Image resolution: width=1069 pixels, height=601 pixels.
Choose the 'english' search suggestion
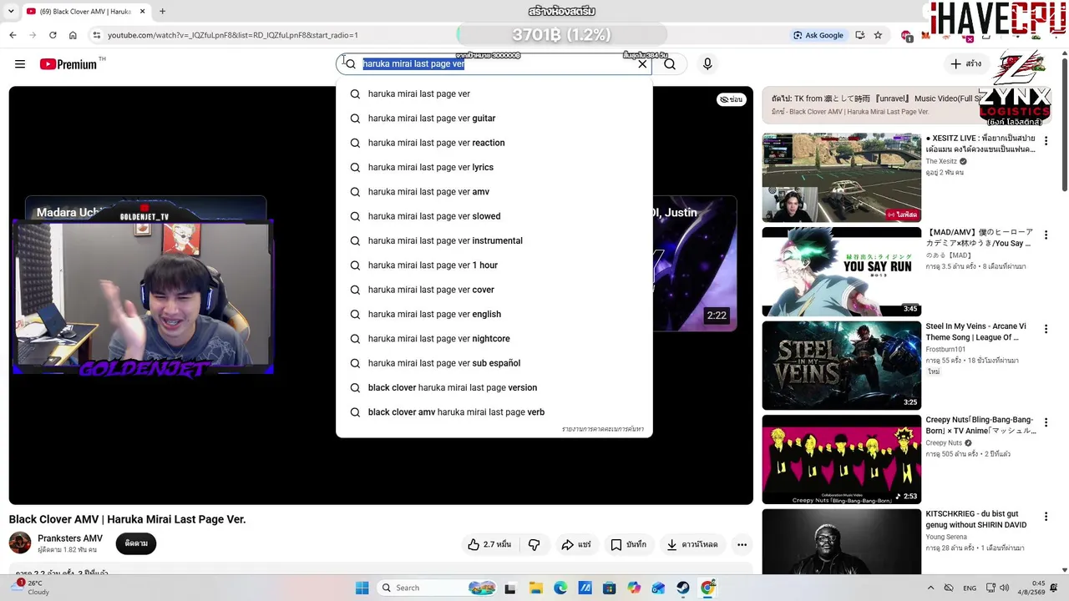494,314
